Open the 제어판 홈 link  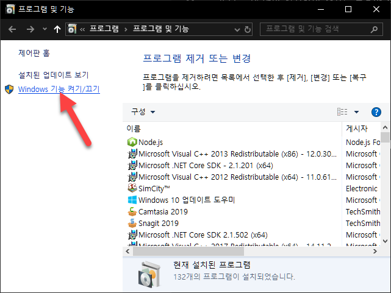point(34,53)
